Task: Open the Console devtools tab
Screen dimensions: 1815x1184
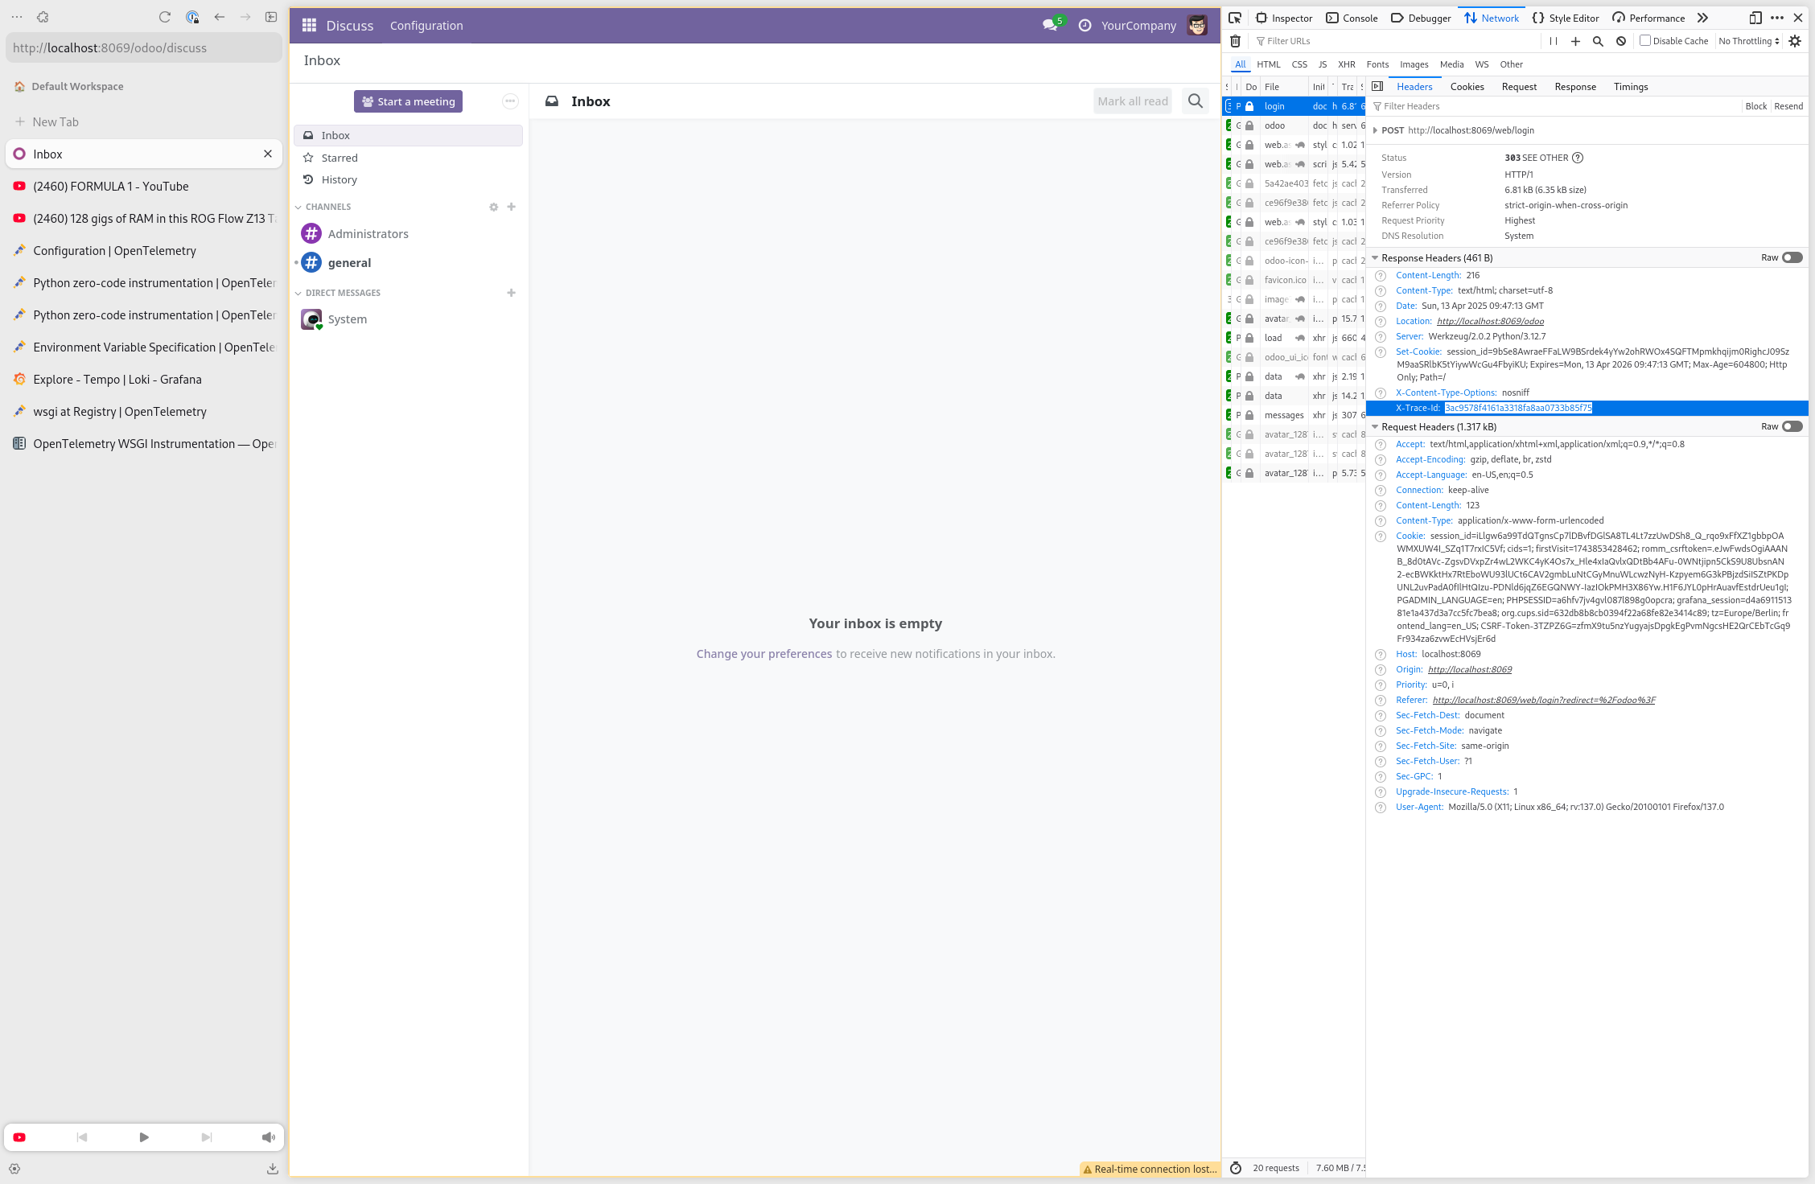Action: click(1352, 18)
